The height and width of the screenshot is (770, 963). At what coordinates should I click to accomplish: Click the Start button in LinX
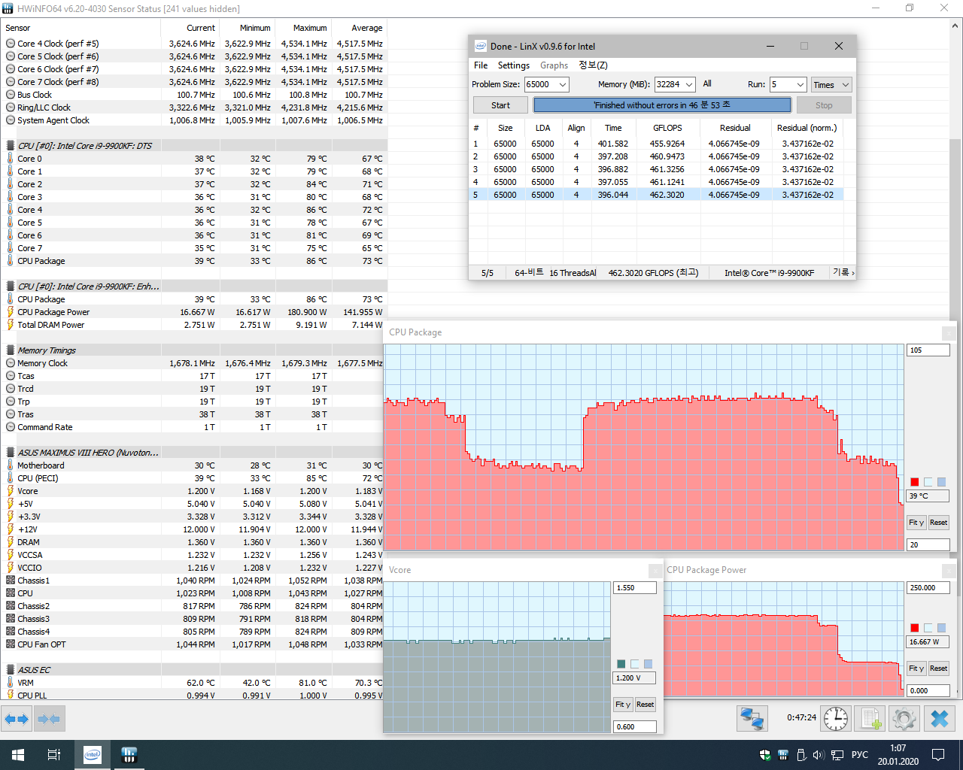pyautogui.click(x=500, y=105)
